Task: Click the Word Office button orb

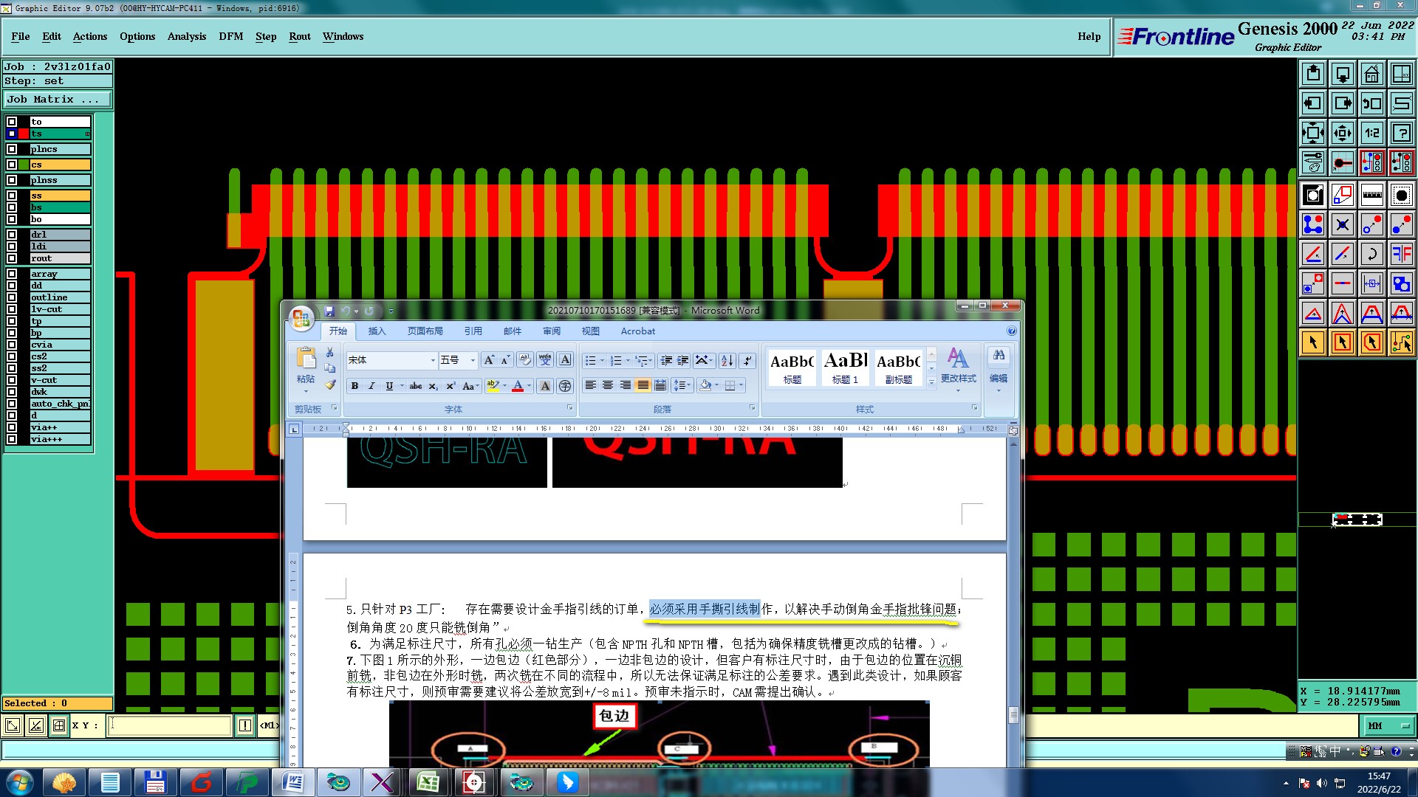Action: 301,319
